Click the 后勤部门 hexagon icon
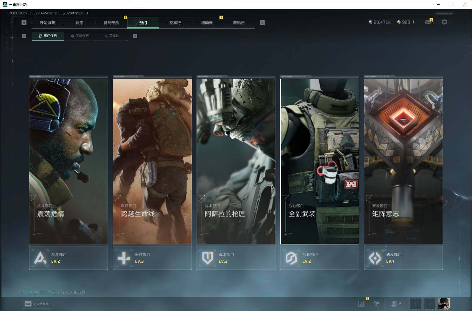Viewport: 472px width, 311px height. (291, 258)
